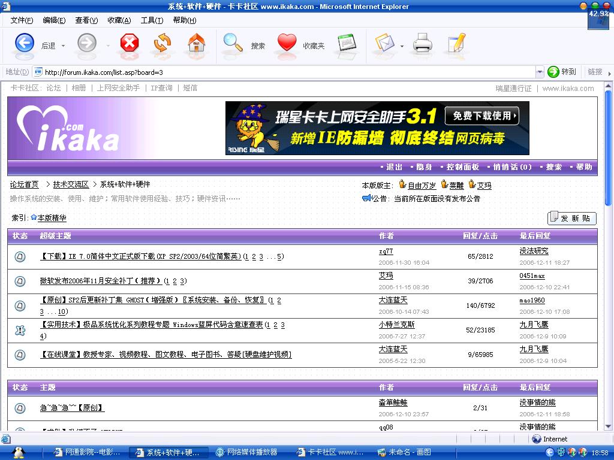Refresh the page with the orange arrows icon
Image resolution: width=614 pixels, height=460 pixels.
162,43
